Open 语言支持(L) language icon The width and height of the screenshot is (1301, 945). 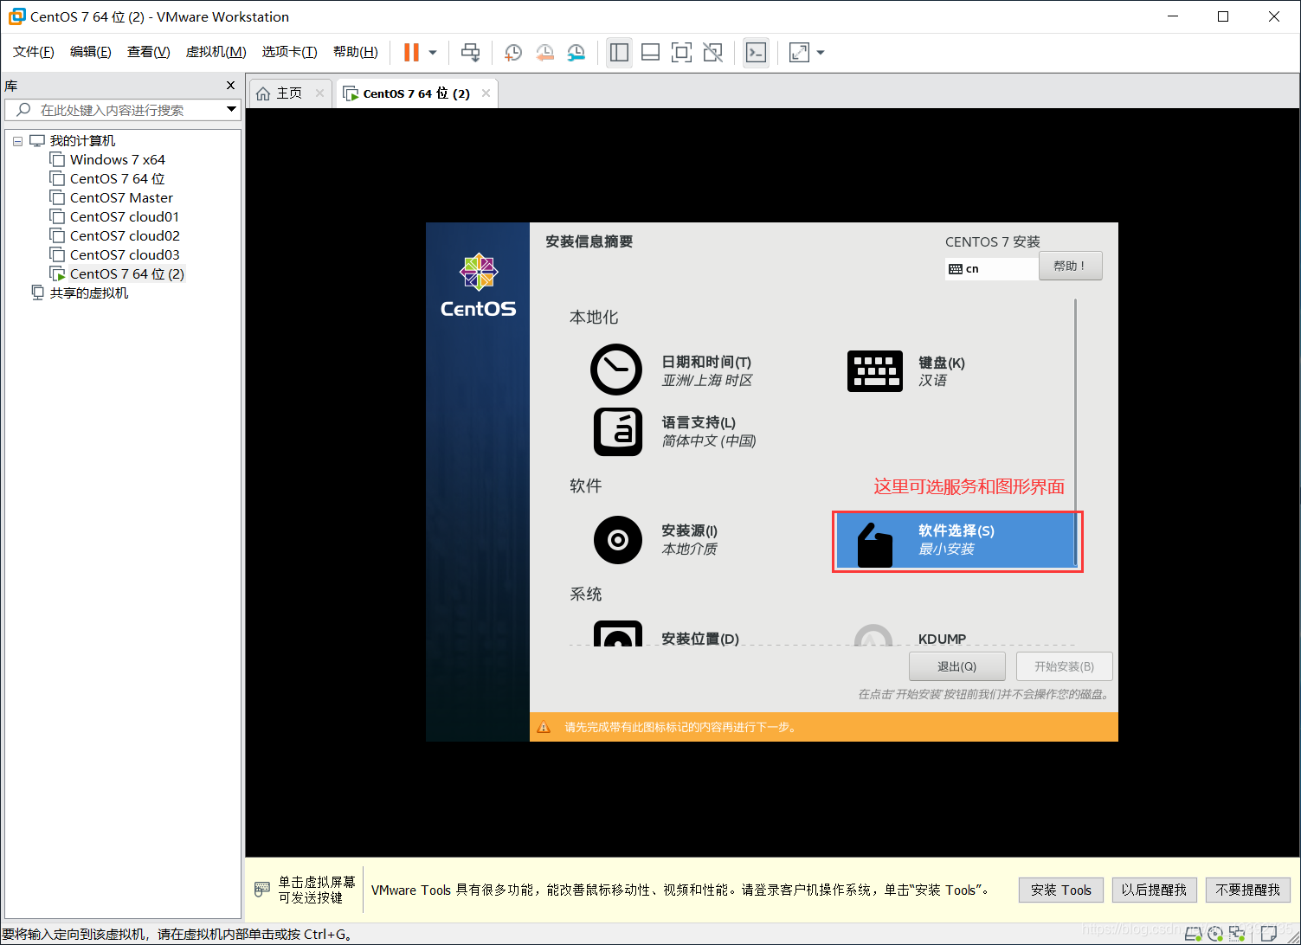(x=618, y=432)
